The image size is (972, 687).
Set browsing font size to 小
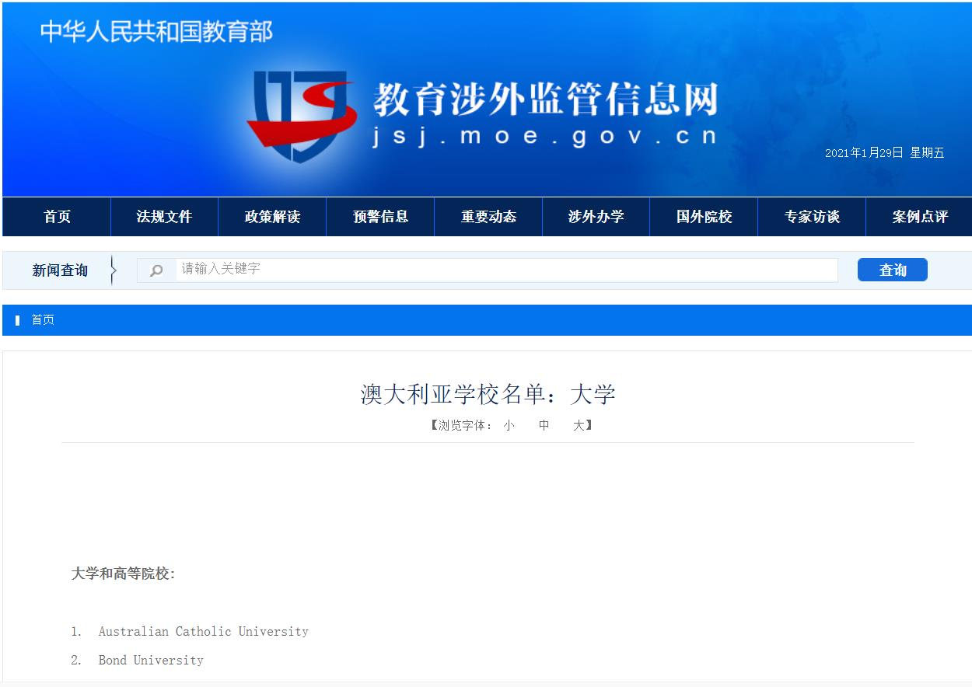pos(509,426)
